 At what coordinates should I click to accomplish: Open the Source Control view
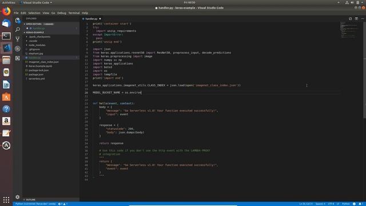click(x=18, y=39)
